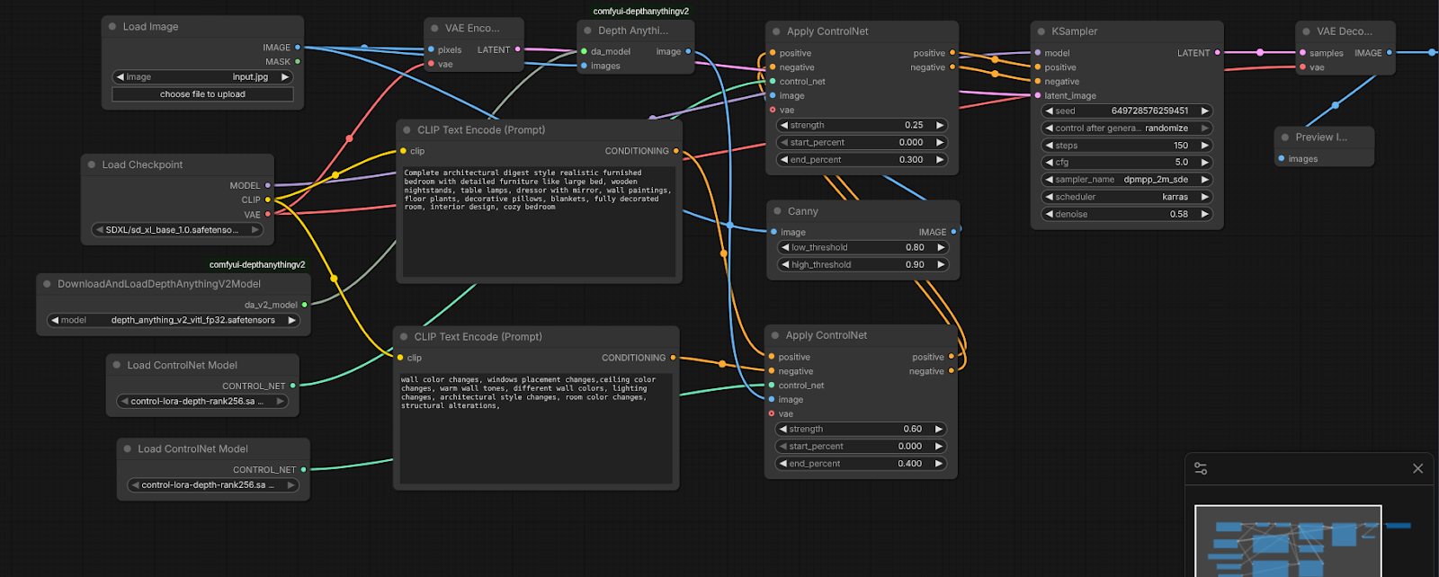Collapse the Depth Anything node title dot
This screenshot has width=1439, height=577.
pyautogui.click(x=588, y=31)
